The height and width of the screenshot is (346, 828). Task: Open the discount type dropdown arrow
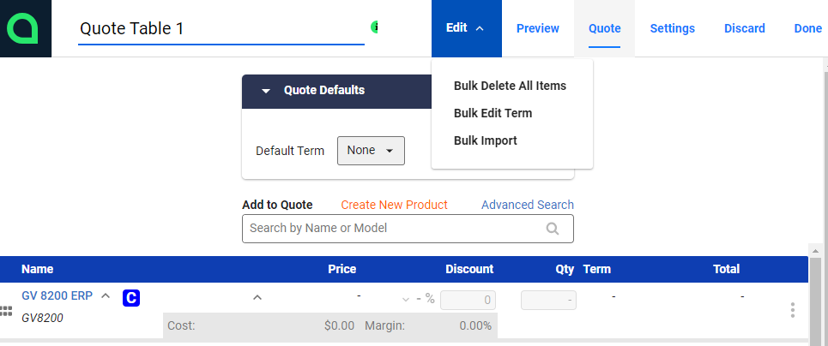point(406,300)
